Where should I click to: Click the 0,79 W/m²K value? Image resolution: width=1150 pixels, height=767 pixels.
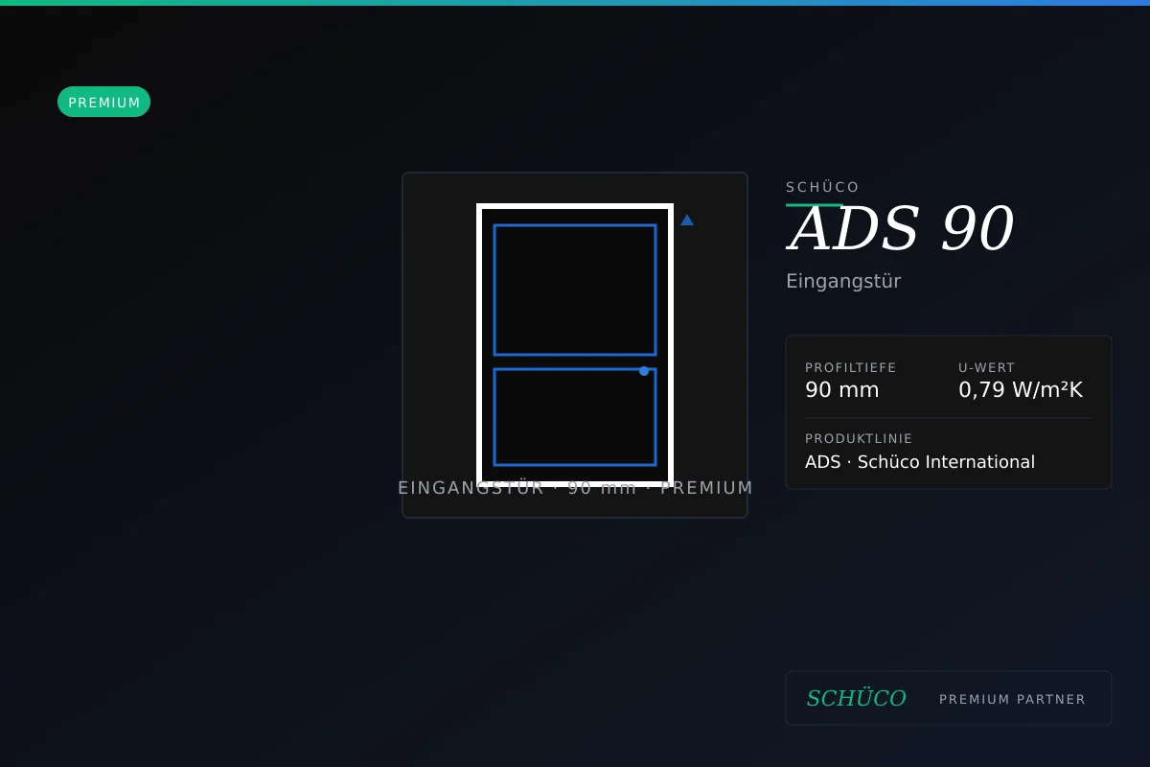pos(1021,390)
